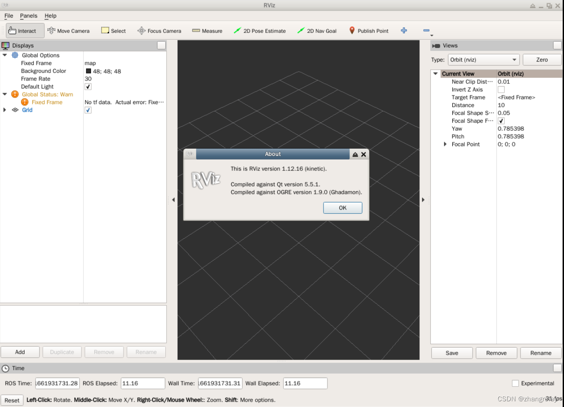Activate the Select tool

113,31
